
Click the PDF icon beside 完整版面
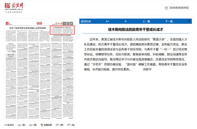(42, 125)
